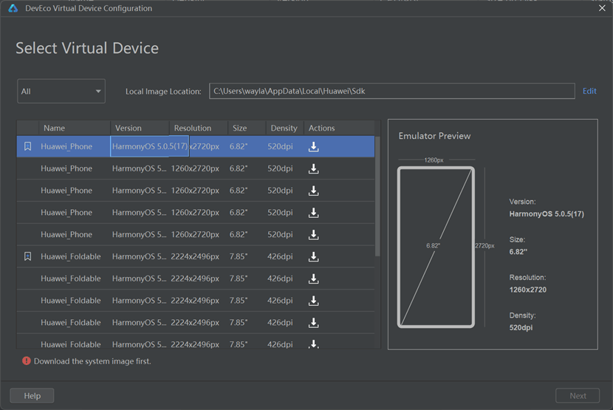Click the bookmark icon beside the first Huawei_Foldable

coord(28,256)
